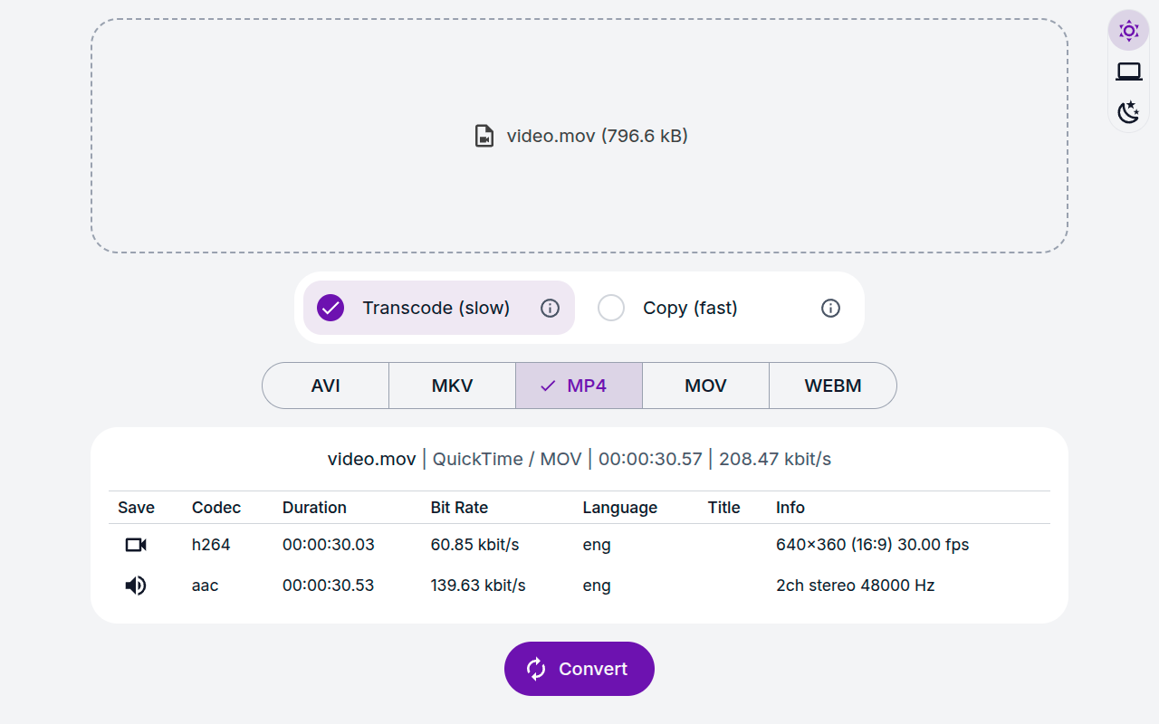Image resolution: width=1159 pixels, height=724 pixels.
Task: Click the audio stream speaker icon
Action: (x=136, y=586)
